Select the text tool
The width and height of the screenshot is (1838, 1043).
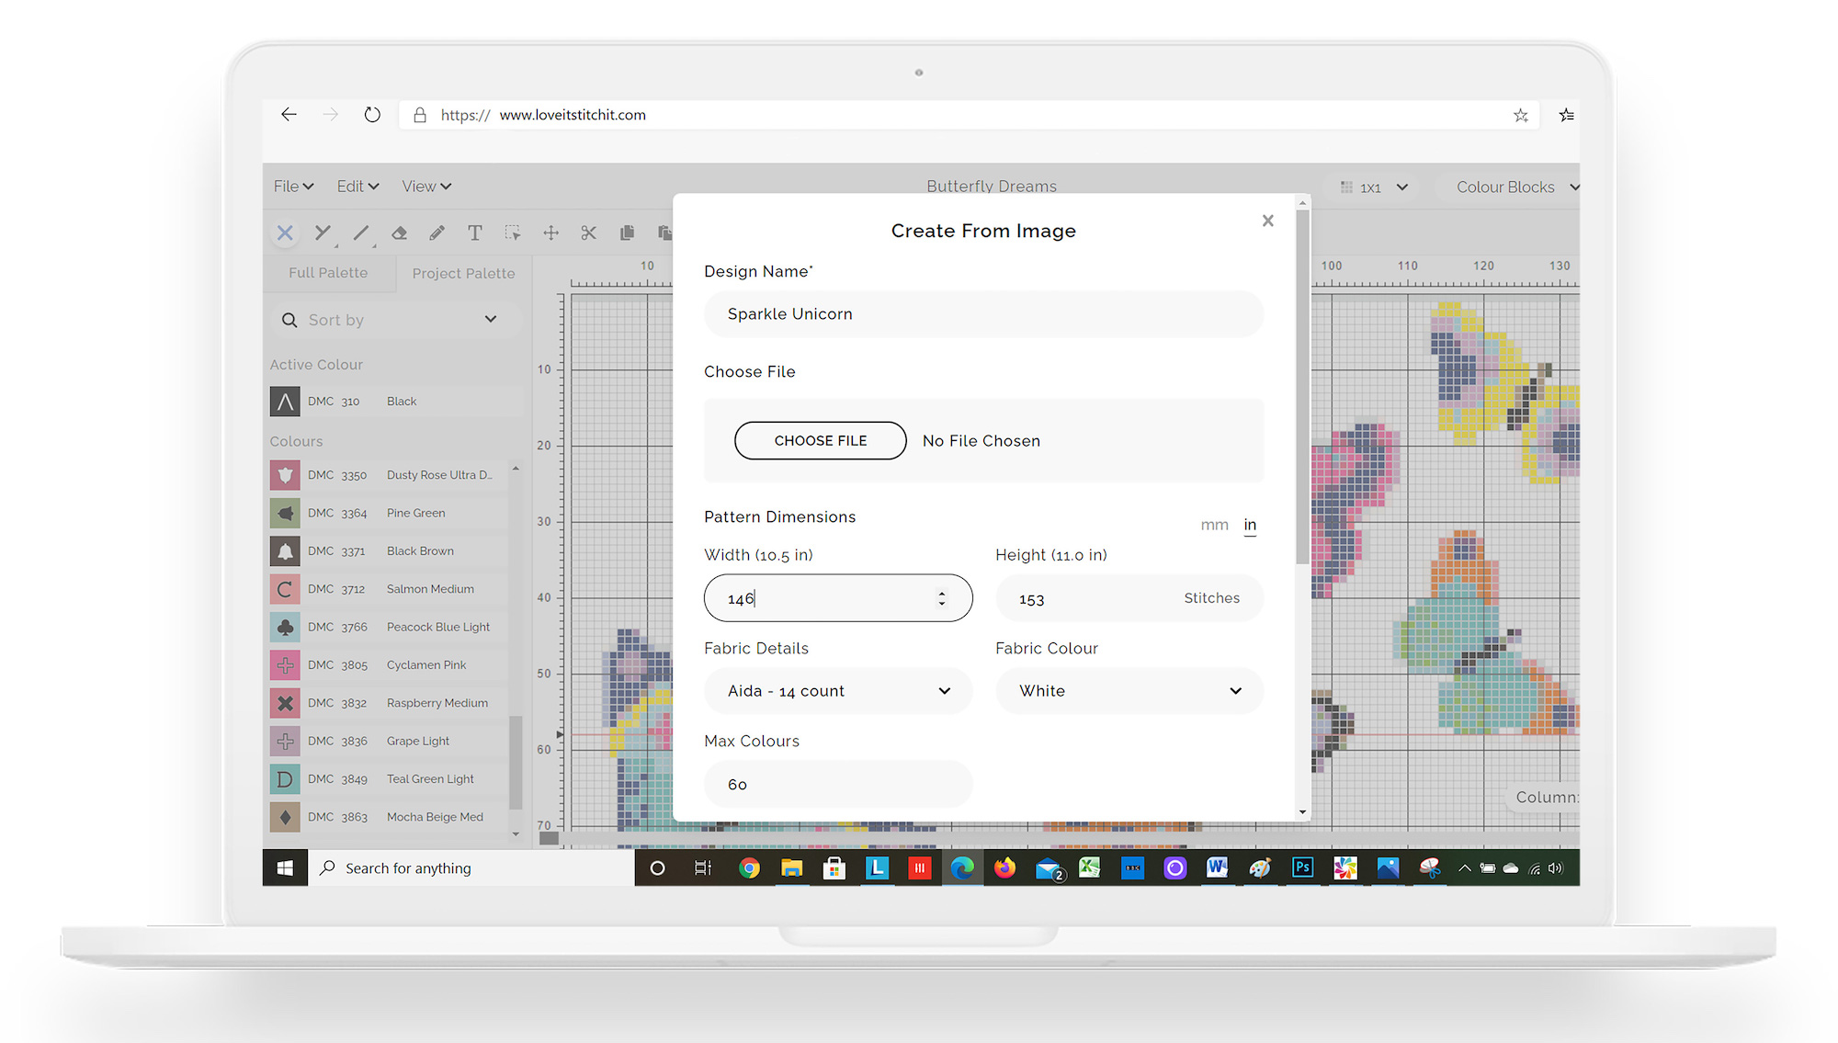pyautogui.click(x=474, y=232)
